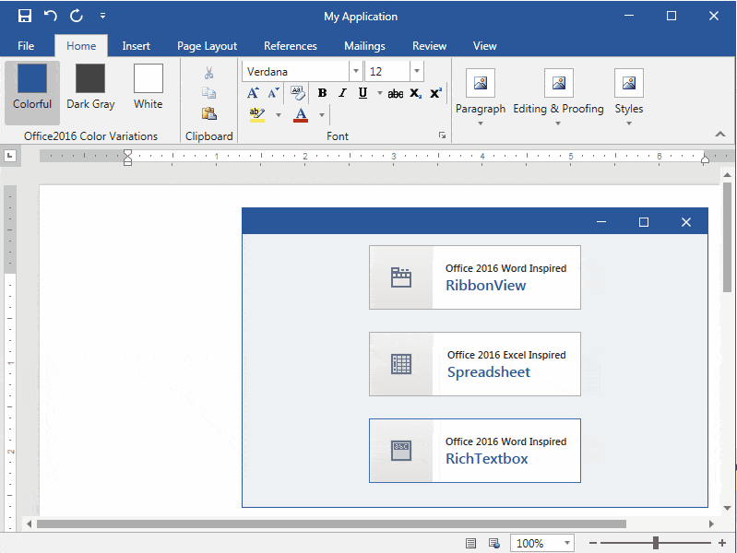Click the Clear Formatting eraser icon

click(x=298, y=93)
